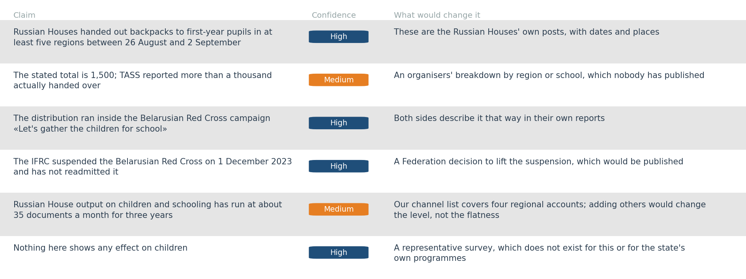Click the organisers' breakdown by region text
This screenshot has width=746, height=279.
(x=549, y=75)
